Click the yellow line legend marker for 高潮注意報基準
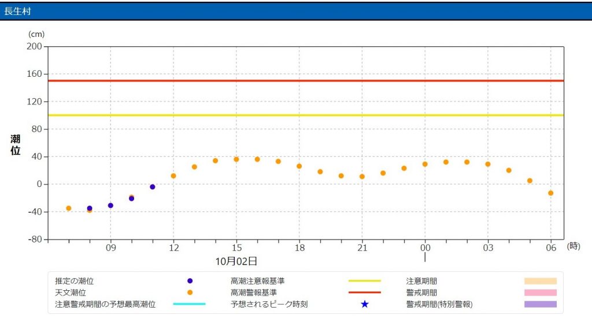The height and width of the screenshot is (322, 592). click(x=365, y=281)
